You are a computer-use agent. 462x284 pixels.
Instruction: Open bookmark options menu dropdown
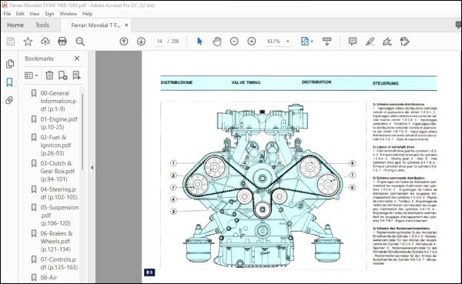click(x=32, y=75)
